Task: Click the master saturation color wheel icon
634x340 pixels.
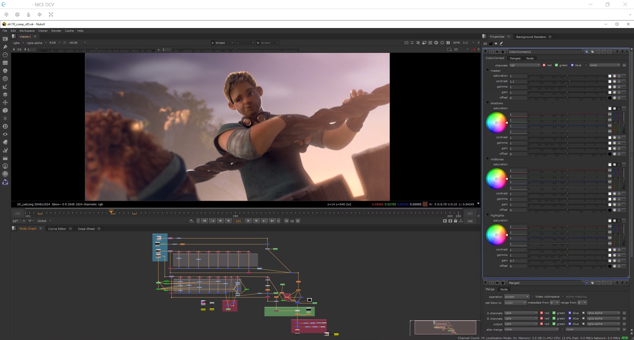Action: click(614, 76)
